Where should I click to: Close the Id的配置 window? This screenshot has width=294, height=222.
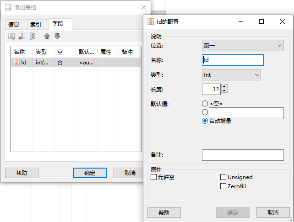tap(283, 21)
